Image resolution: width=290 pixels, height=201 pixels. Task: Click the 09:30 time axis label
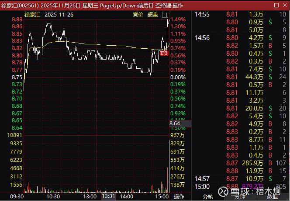[x=17, y=197]
